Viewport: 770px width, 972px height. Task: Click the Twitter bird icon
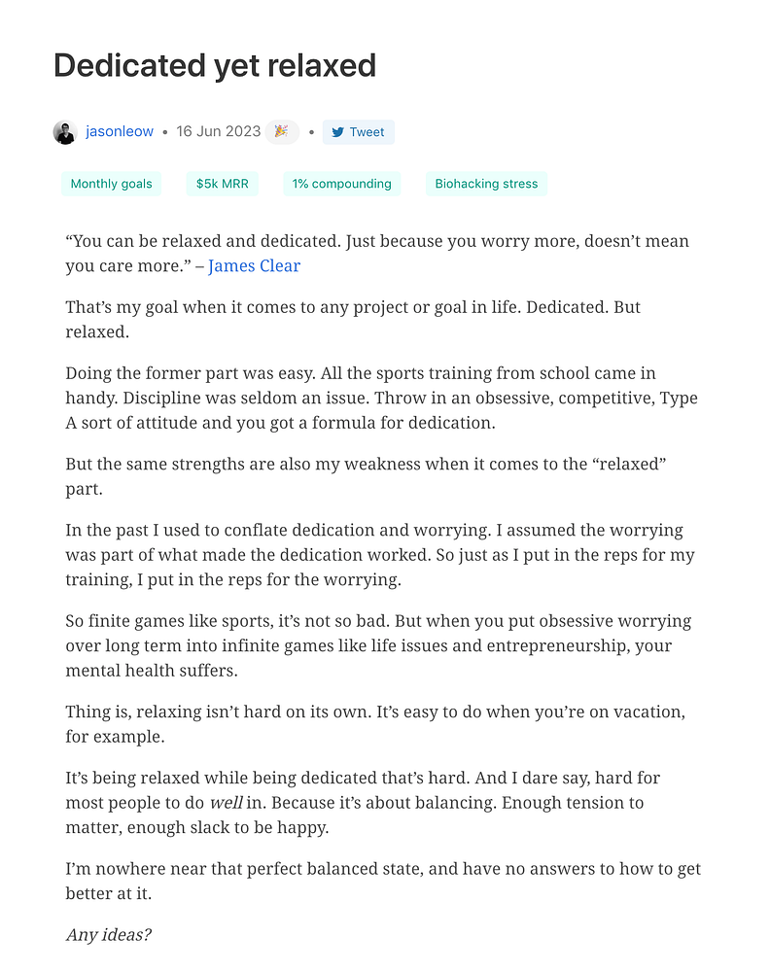click(337, 132)
